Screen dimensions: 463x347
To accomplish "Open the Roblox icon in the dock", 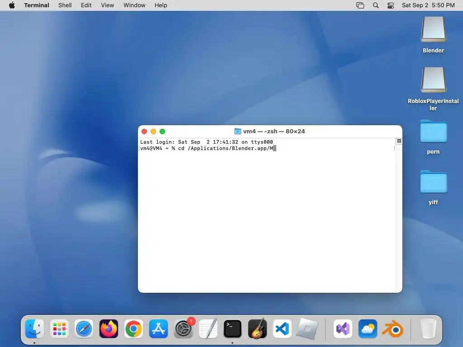I will pyautogui.click(x=307, y=329).
